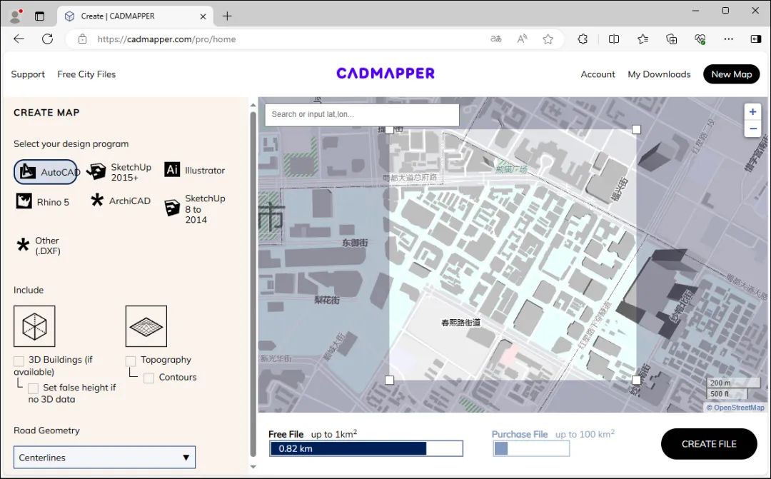Choose Other (.DXF) format option

(39, 246)
